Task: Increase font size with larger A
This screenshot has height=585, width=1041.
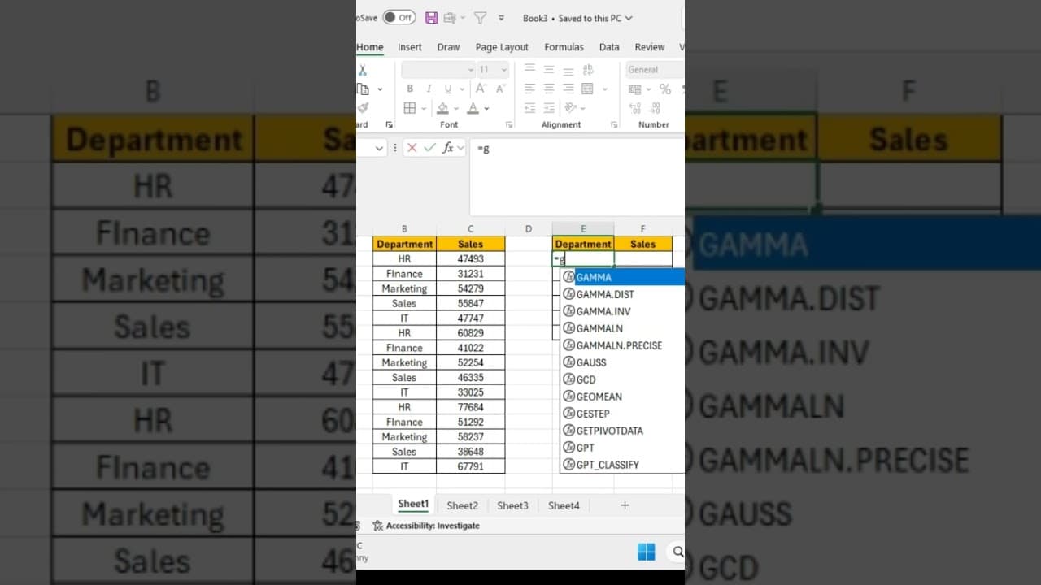Action: (481, 89)
